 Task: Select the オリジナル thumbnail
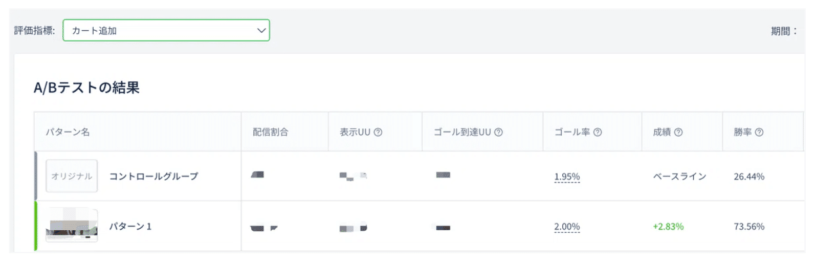click(x=71, y=176)
